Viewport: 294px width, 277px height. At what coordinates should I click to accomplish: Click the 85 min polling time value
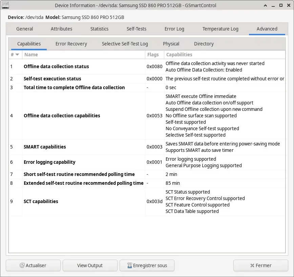[173, 183]
